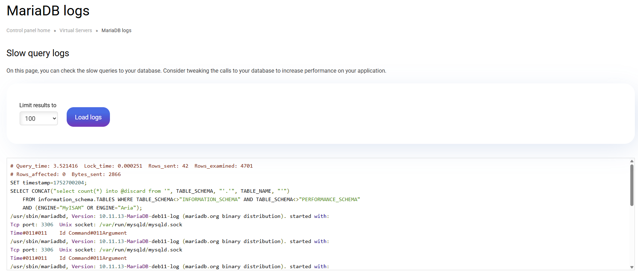The width and height of the screenshot is (638, 272).
Task: Click the MariaDB logs page title
Action: (48, 11)
